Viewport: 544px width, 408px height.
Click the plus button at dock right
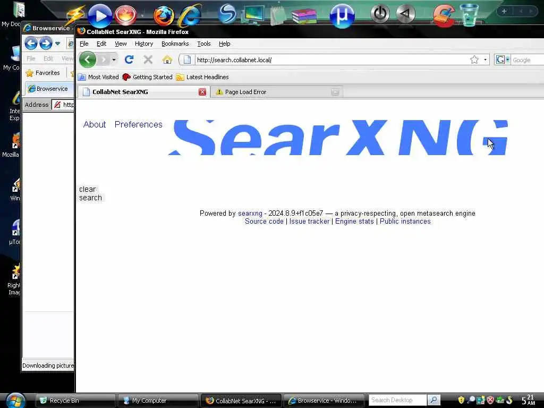504,11
